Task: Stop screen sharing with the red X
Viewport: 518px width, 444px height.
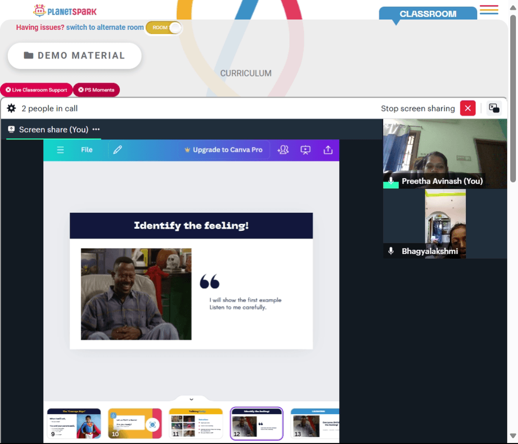Action: point(468,108)
